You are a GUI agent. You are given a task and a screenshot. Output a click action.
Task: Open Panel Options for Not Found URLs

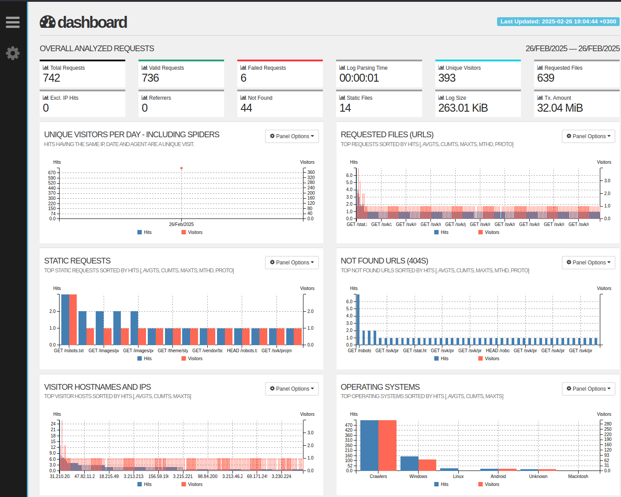(x=588, y=263)
